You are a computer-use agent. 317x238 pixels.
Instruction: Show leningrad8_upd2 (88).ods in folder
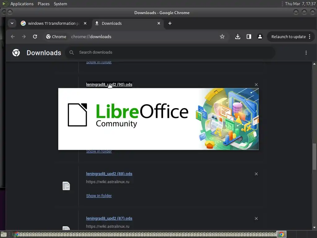click(99, 196)
